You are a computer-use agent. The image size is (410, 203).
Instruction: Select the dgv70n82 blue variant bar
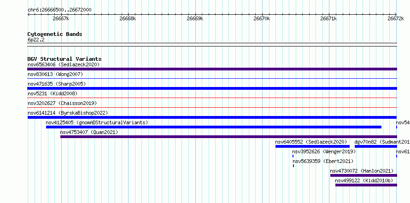click(376, 146)
